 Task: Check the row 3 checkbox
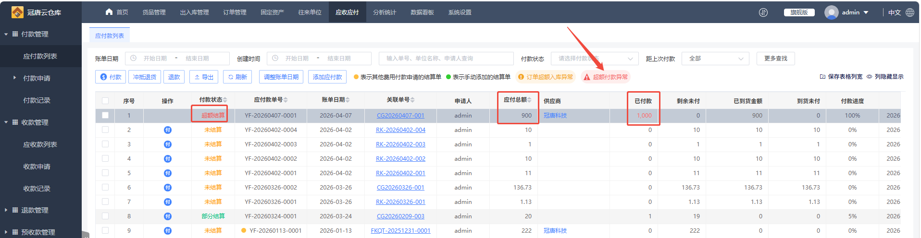105,144
